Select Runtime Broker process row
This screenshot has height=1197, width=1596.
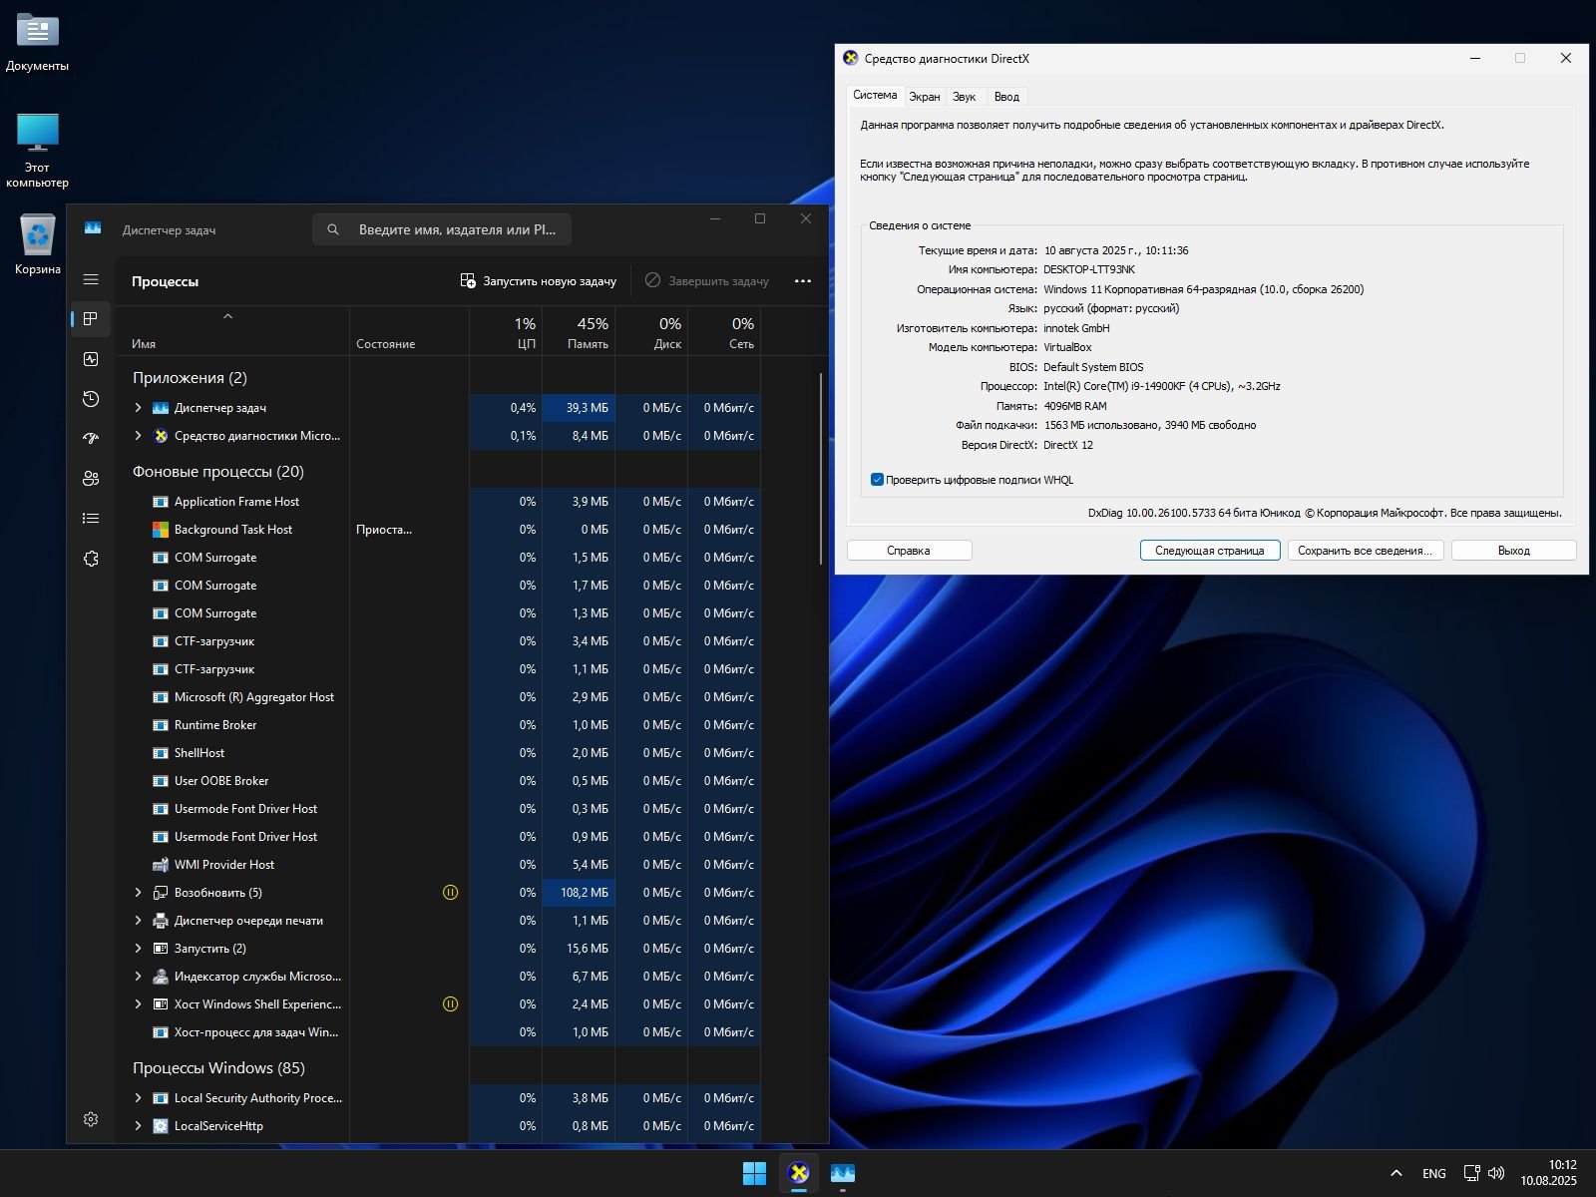click(439, 725)
